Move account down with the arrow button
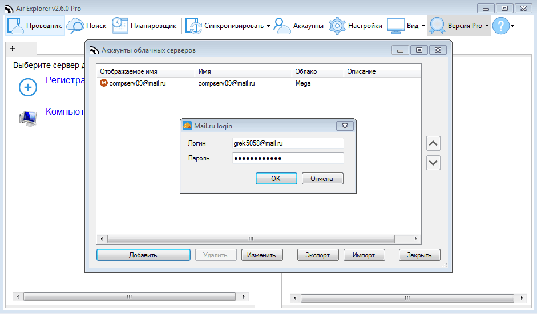 433,163
